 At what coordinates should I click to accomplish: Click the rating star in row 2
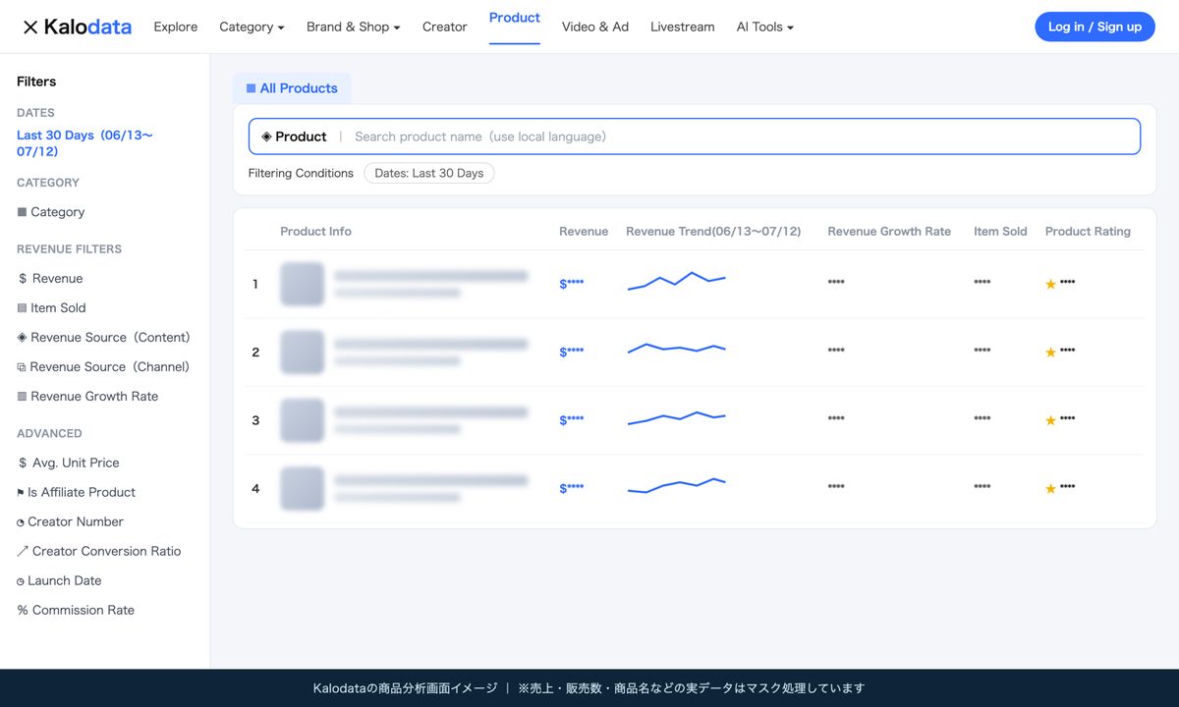pyautogui.click(x=1050, y=352)
